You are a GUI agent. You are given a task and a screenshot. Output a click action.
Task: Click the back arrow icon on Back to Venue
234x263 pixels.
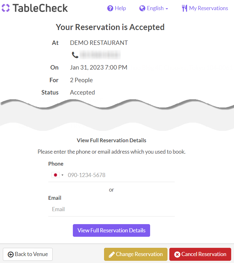(x=11, y=254)
